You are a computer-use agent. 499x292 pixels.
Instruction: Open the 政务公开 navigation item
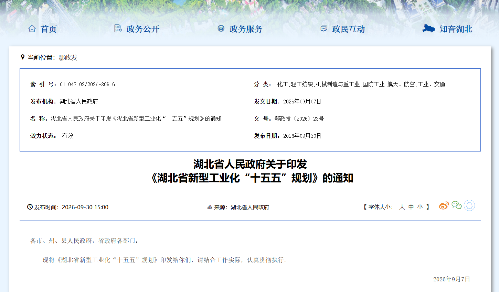143,29
